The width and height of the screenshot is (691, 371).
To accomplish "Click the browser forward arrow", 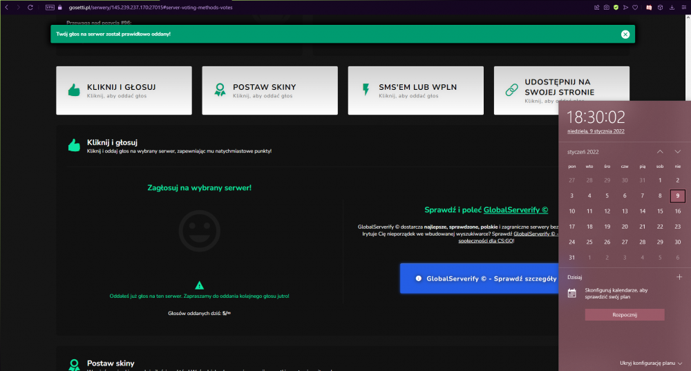I will tap(18, 8).
